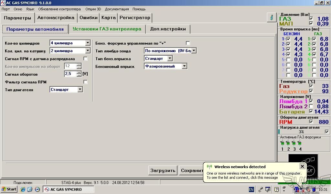Viewport: 331px width, 194px height.
Task: Switch to the Автонастройка tab
Action: [56, 17]
